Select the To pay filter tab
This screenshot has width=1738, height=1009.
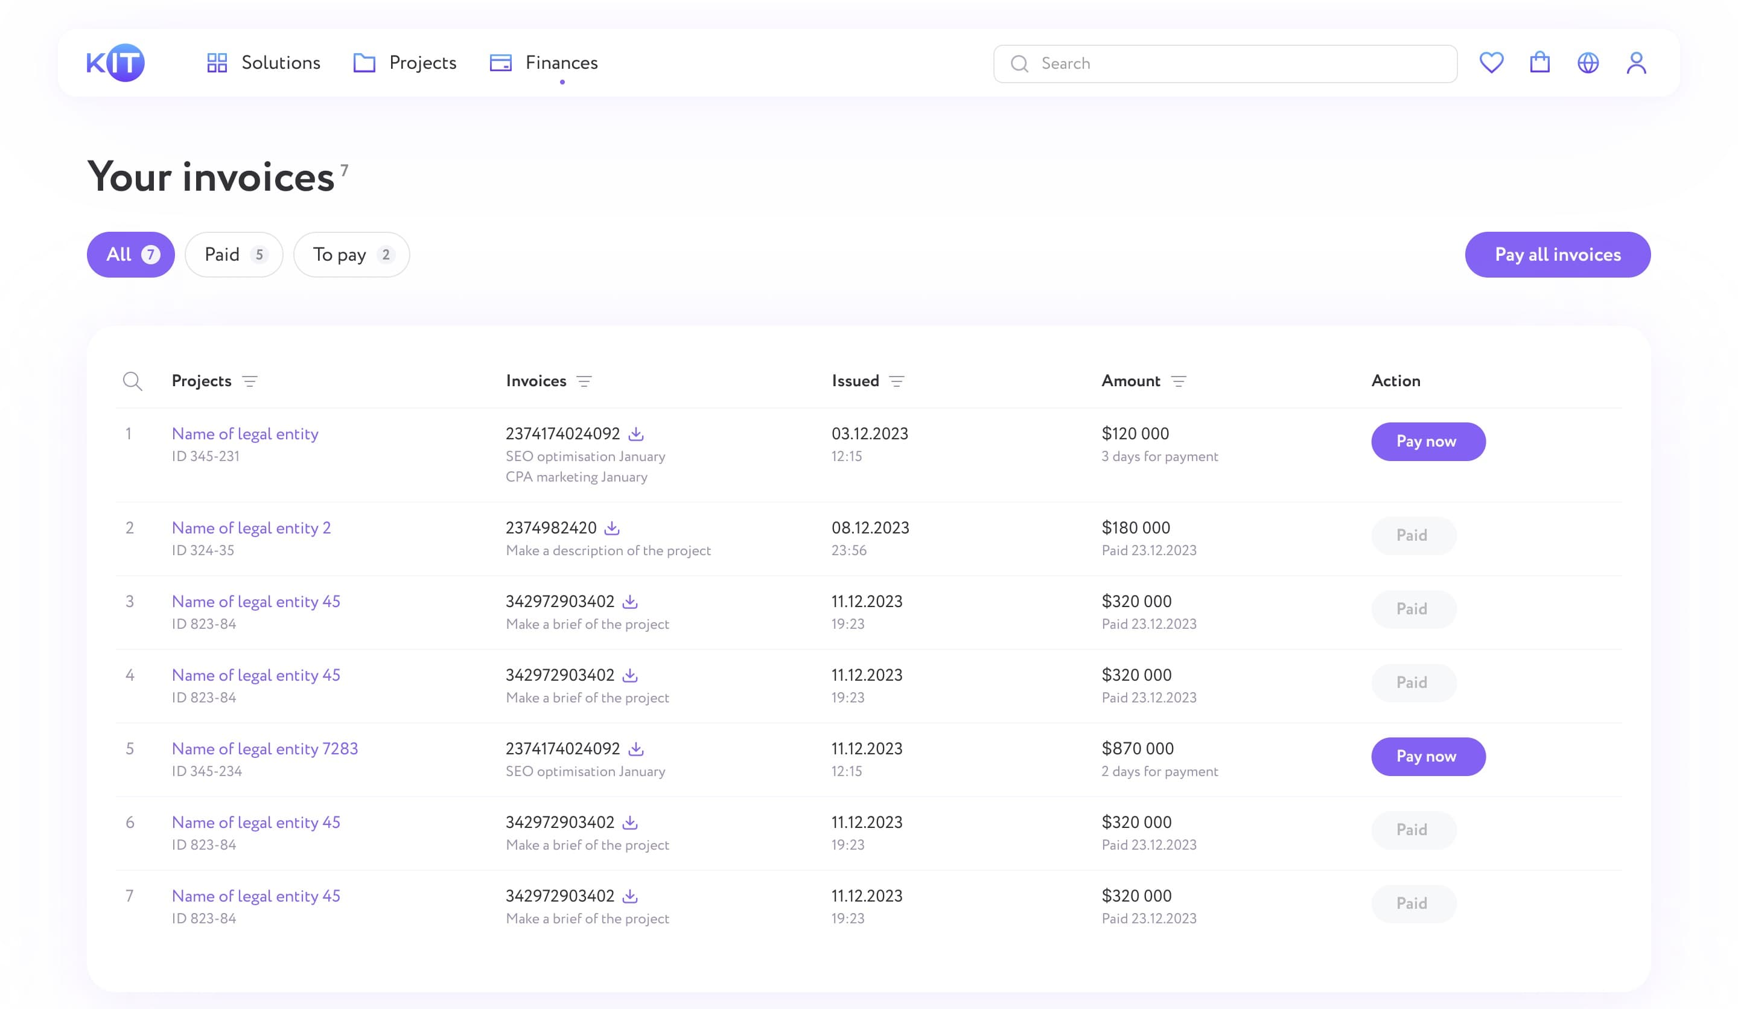point(352,255)
